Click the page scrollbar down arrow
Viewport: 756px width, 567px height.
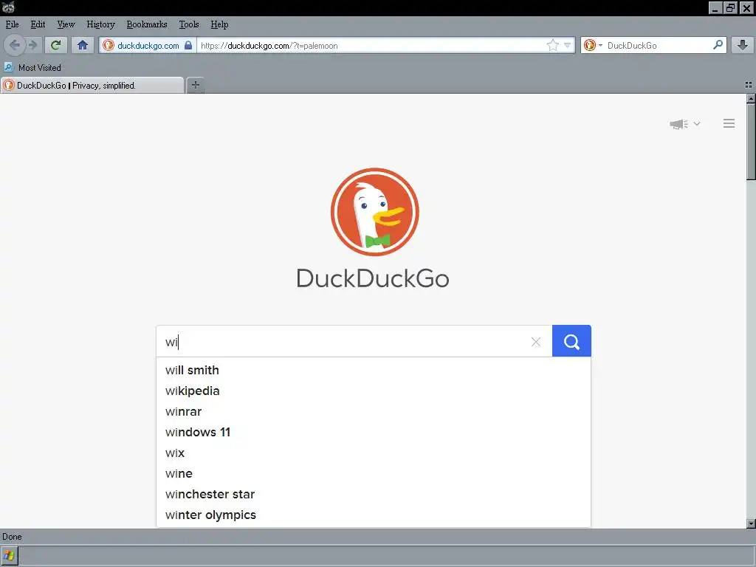[x=751, y=523]
